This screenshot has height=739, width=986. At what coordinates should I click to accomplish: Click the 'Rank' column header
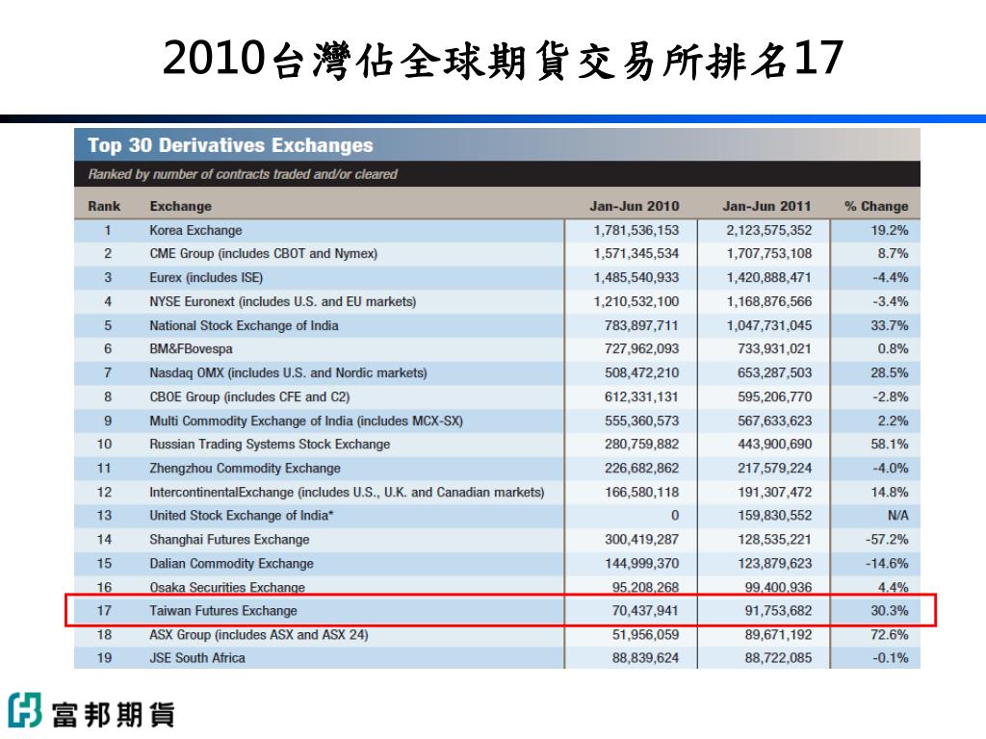pos(104,206)
